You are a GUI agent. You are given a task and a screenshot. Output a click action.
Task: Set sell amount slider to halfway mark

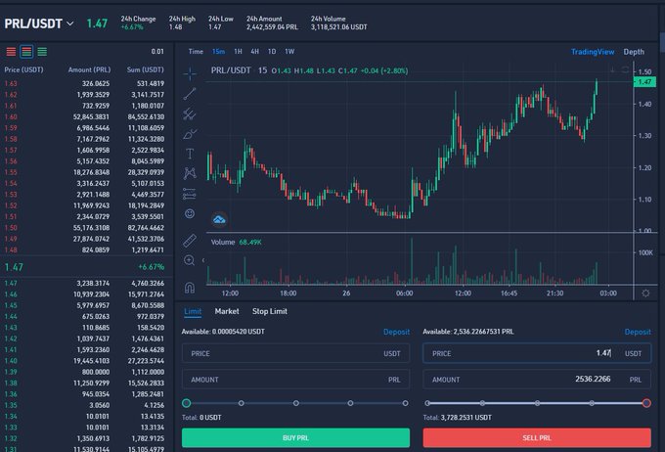tap(537, 403)
